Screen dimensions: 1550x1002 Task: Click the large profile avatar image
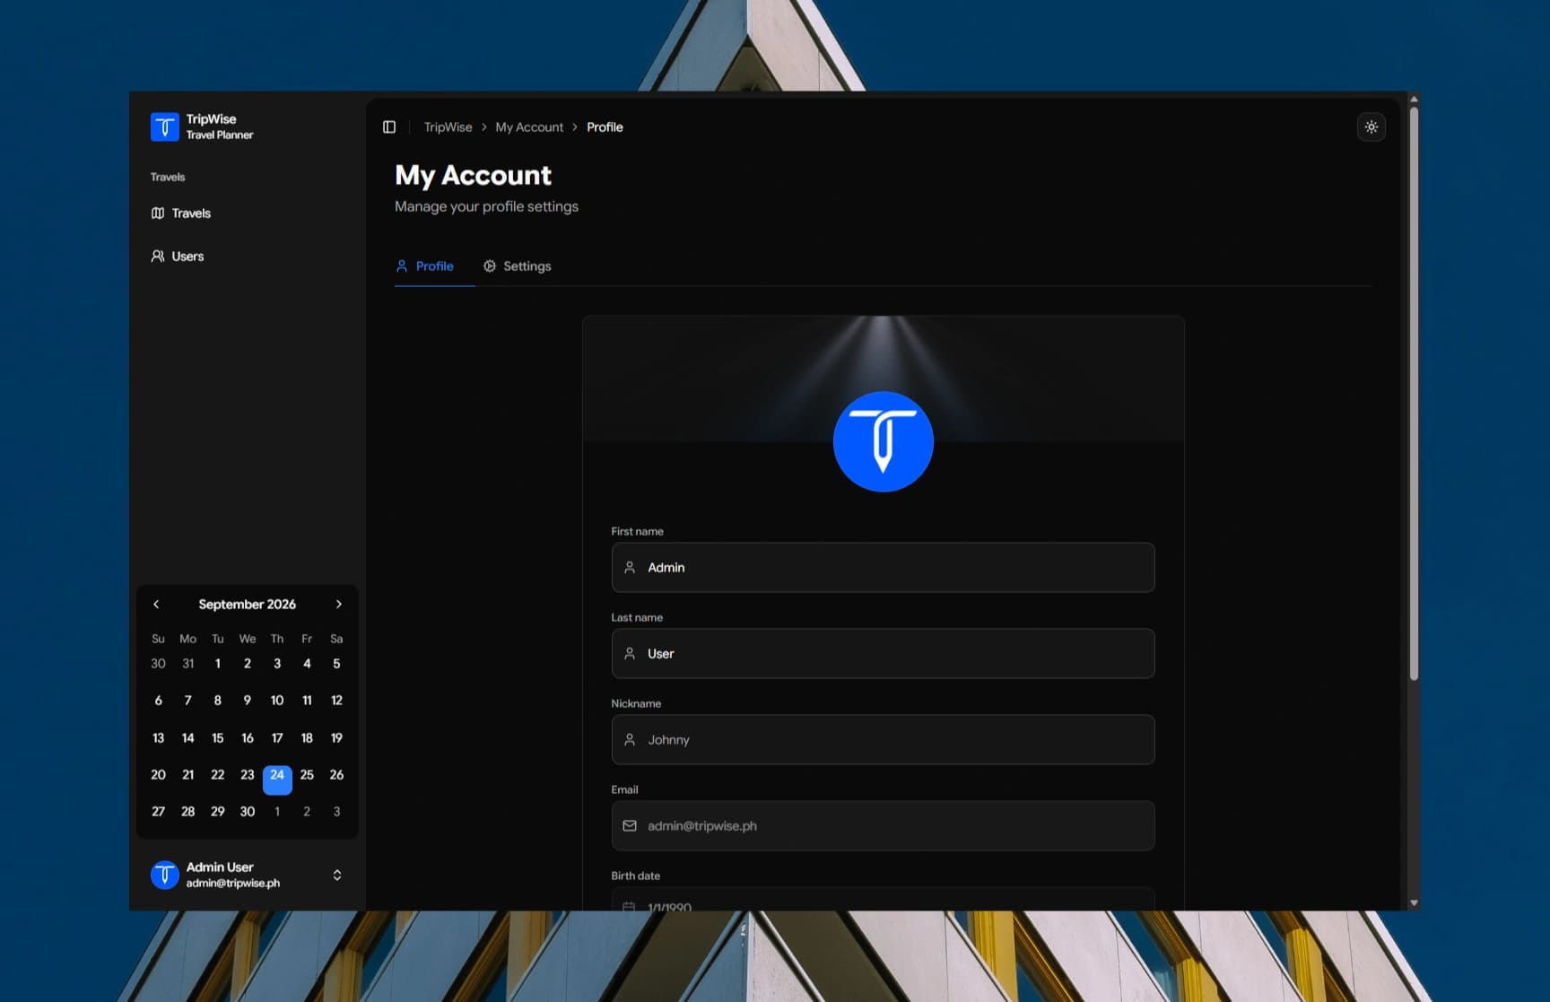[884, 441]
